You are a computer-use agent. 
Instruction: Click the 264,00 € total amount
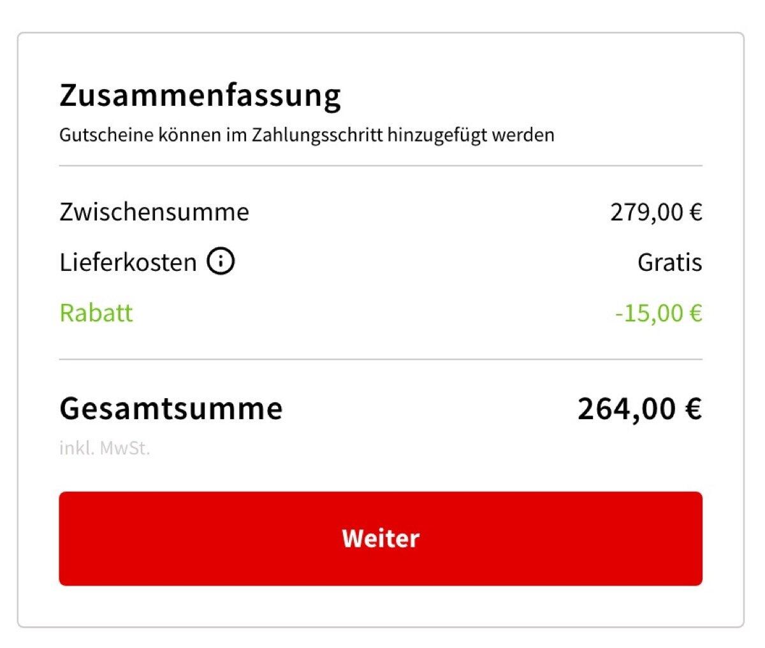pos(639,408)
